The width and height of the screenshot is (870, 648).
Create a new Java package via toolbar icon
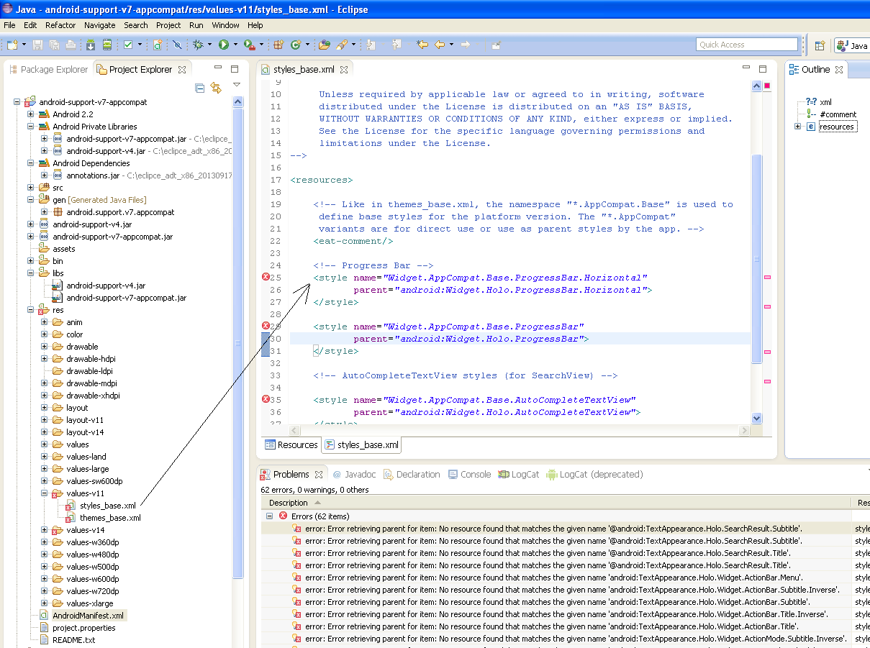click(278, 45)
